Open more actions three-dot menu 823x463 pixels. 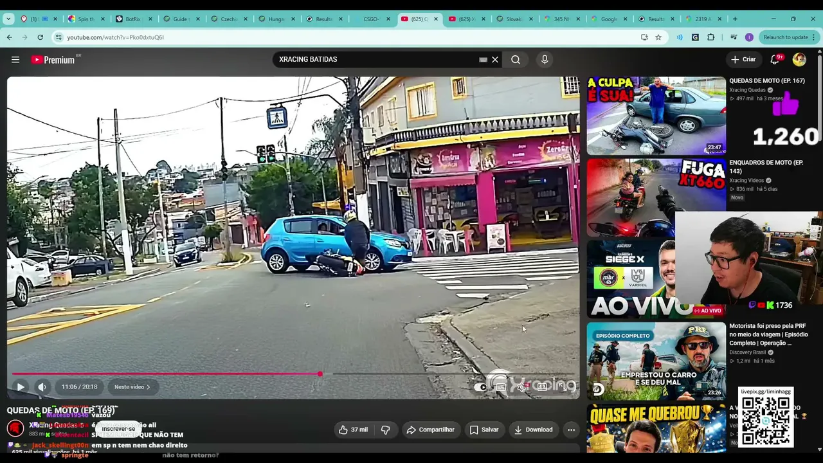pos(571,430)
